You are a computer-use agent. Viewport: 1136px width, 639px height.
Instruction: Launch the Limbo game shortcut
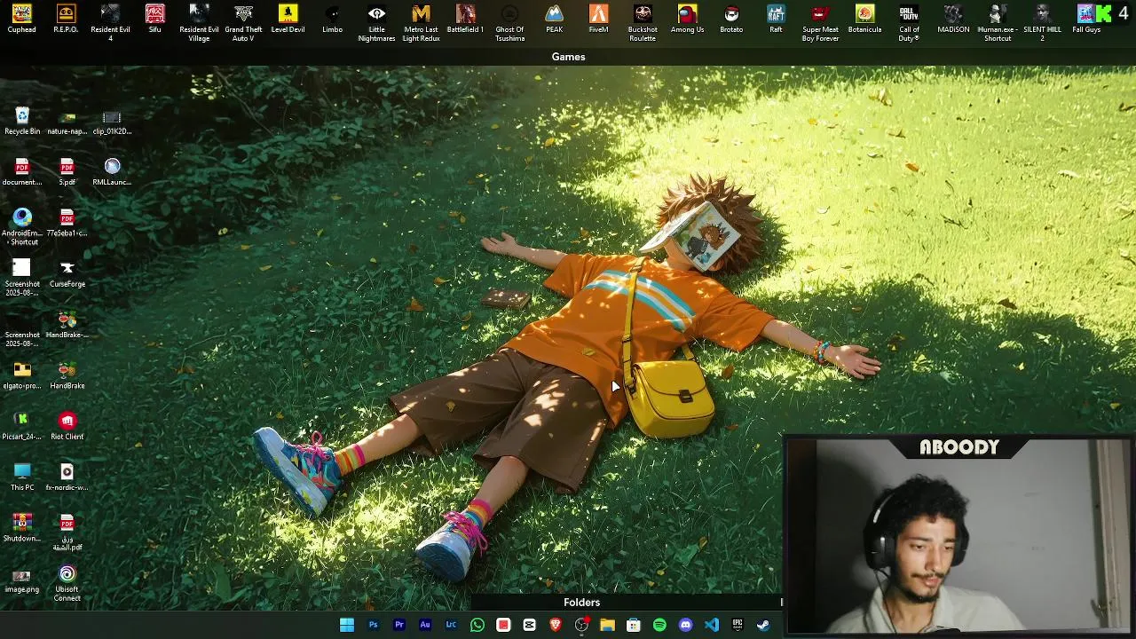(332, 19)
